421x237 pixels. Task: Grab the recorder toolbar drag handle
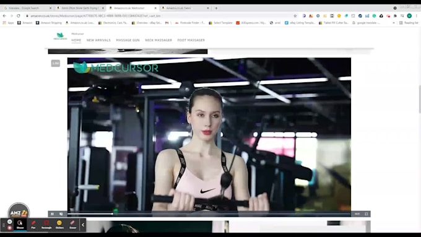pos(4,225)
